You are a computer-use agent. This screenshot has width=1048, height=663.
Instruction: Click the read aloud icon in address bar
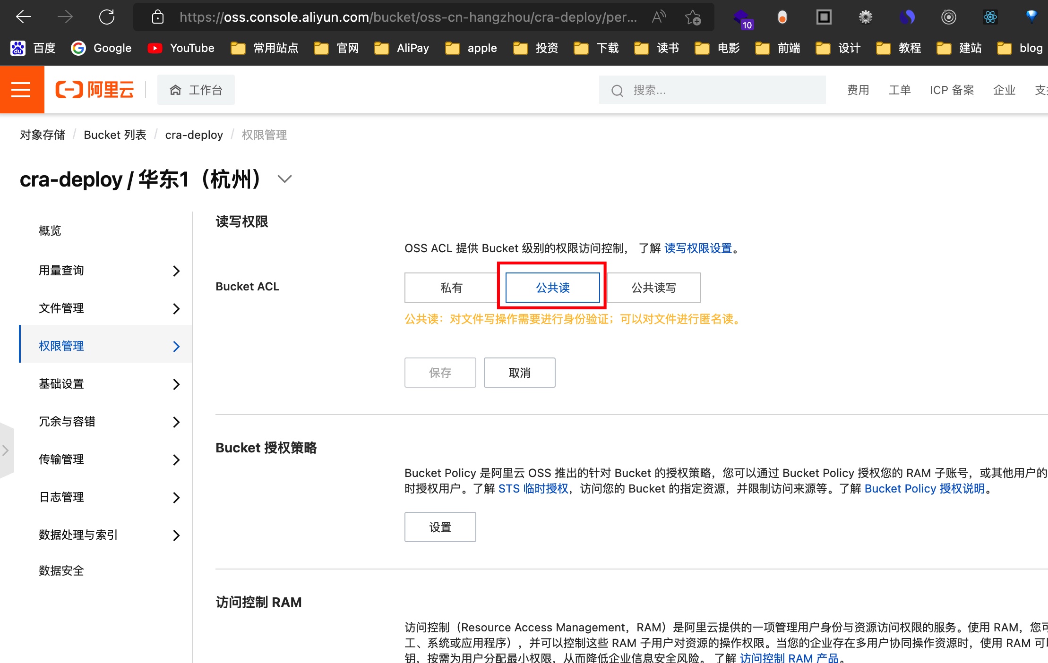[659, 17]
